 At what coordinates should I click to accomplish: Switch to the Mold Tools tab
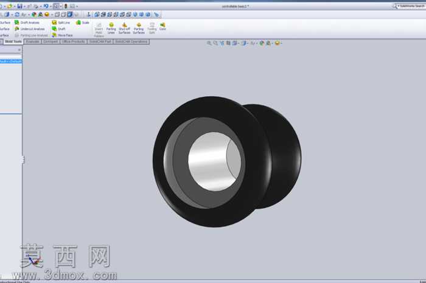tap(13, 41)
